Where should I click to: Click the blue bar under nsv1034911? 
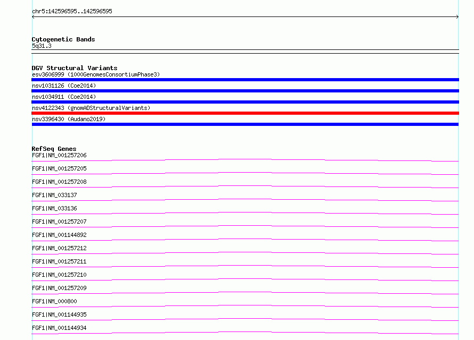(x=245, y=102)
